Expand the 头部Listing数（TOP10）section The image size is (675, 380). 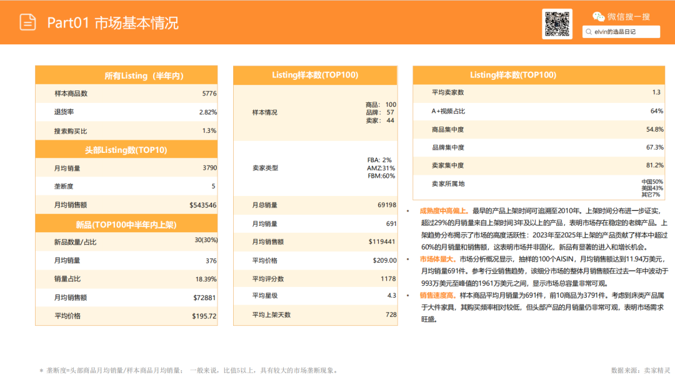point(127,150)
